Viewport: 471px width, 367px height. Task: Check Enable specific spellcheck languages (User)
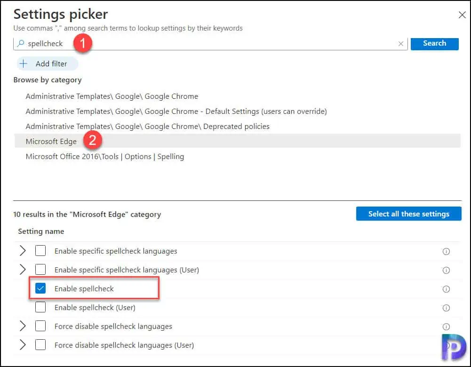[40, 270]
